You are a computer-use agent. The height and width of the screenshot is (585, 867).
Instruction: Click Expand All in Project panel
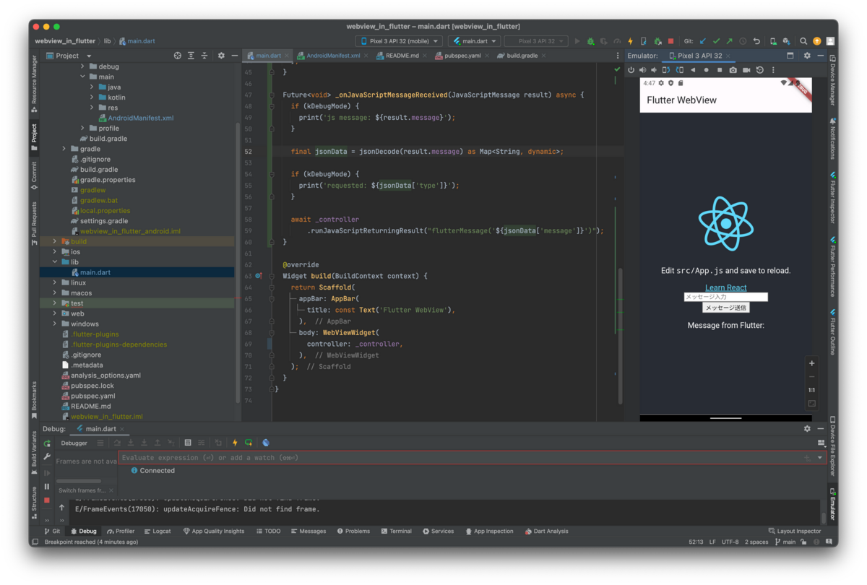point(191,56)
